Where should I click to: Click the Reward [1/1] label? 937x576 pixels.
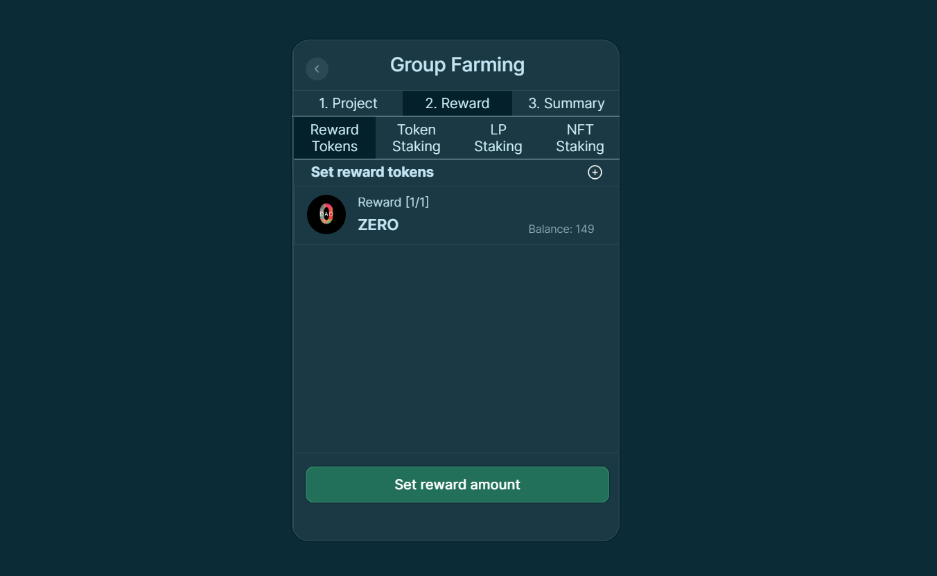coord(393,202)
